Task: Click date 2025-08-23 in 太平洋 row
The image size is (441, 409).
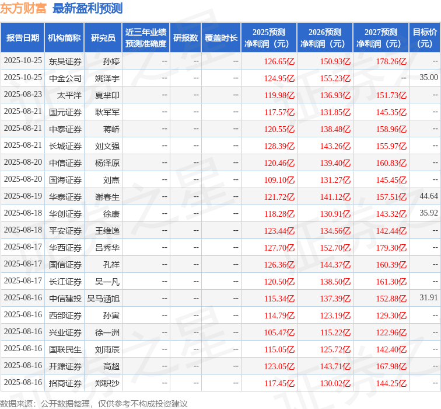Action: [23, 95]
